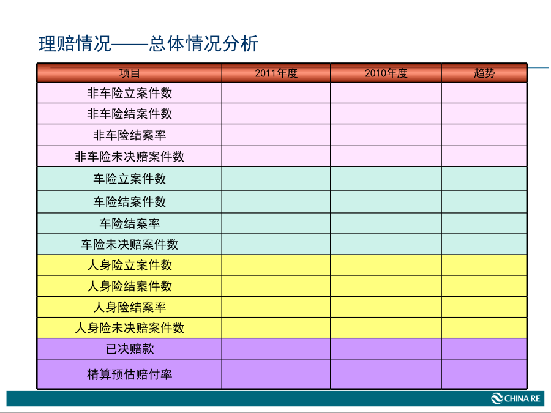Click the 2011年度 cell for 非车险立案件数

coord(276,93)
